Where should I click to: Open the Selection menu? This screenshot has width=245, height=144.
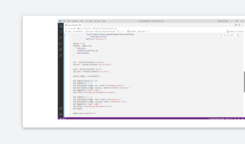pyautogui.click(x=75, y=21)
